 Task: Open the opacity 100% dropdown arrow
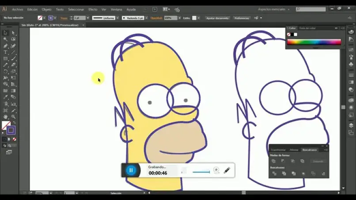(180, 18)
